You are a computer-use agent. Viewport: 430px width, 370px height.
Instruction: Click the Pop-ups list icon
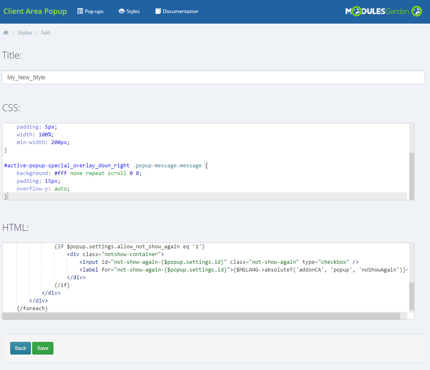point(80,11)
